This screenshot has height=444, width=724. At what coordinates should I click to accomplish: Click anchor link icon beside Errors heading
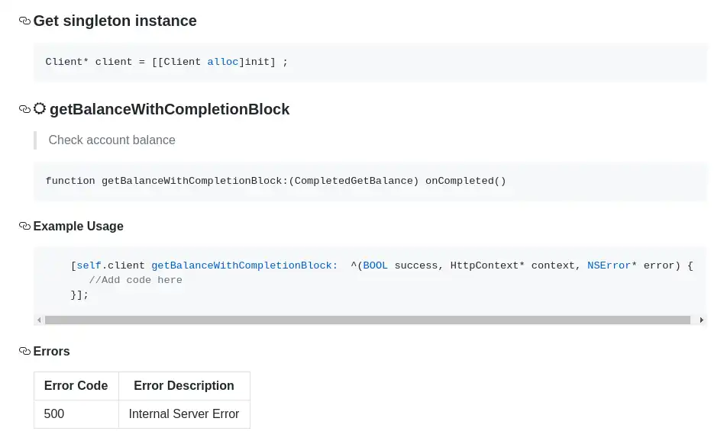(x=24, y=352)
